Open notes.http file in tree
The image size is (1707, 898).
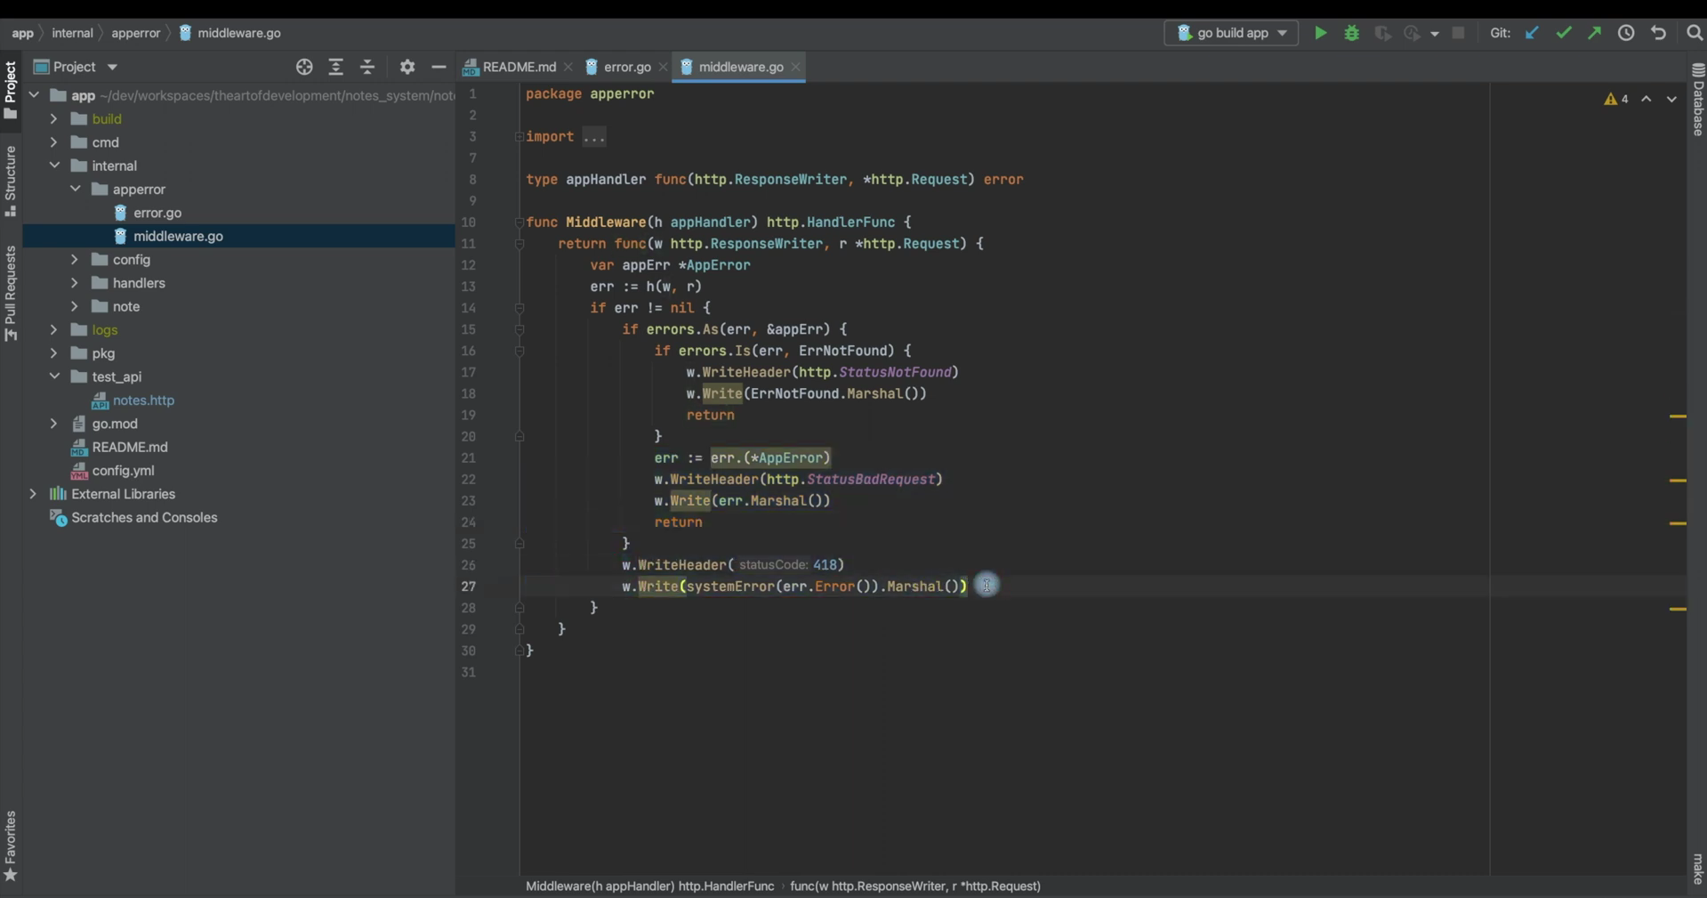click(143, 400)
